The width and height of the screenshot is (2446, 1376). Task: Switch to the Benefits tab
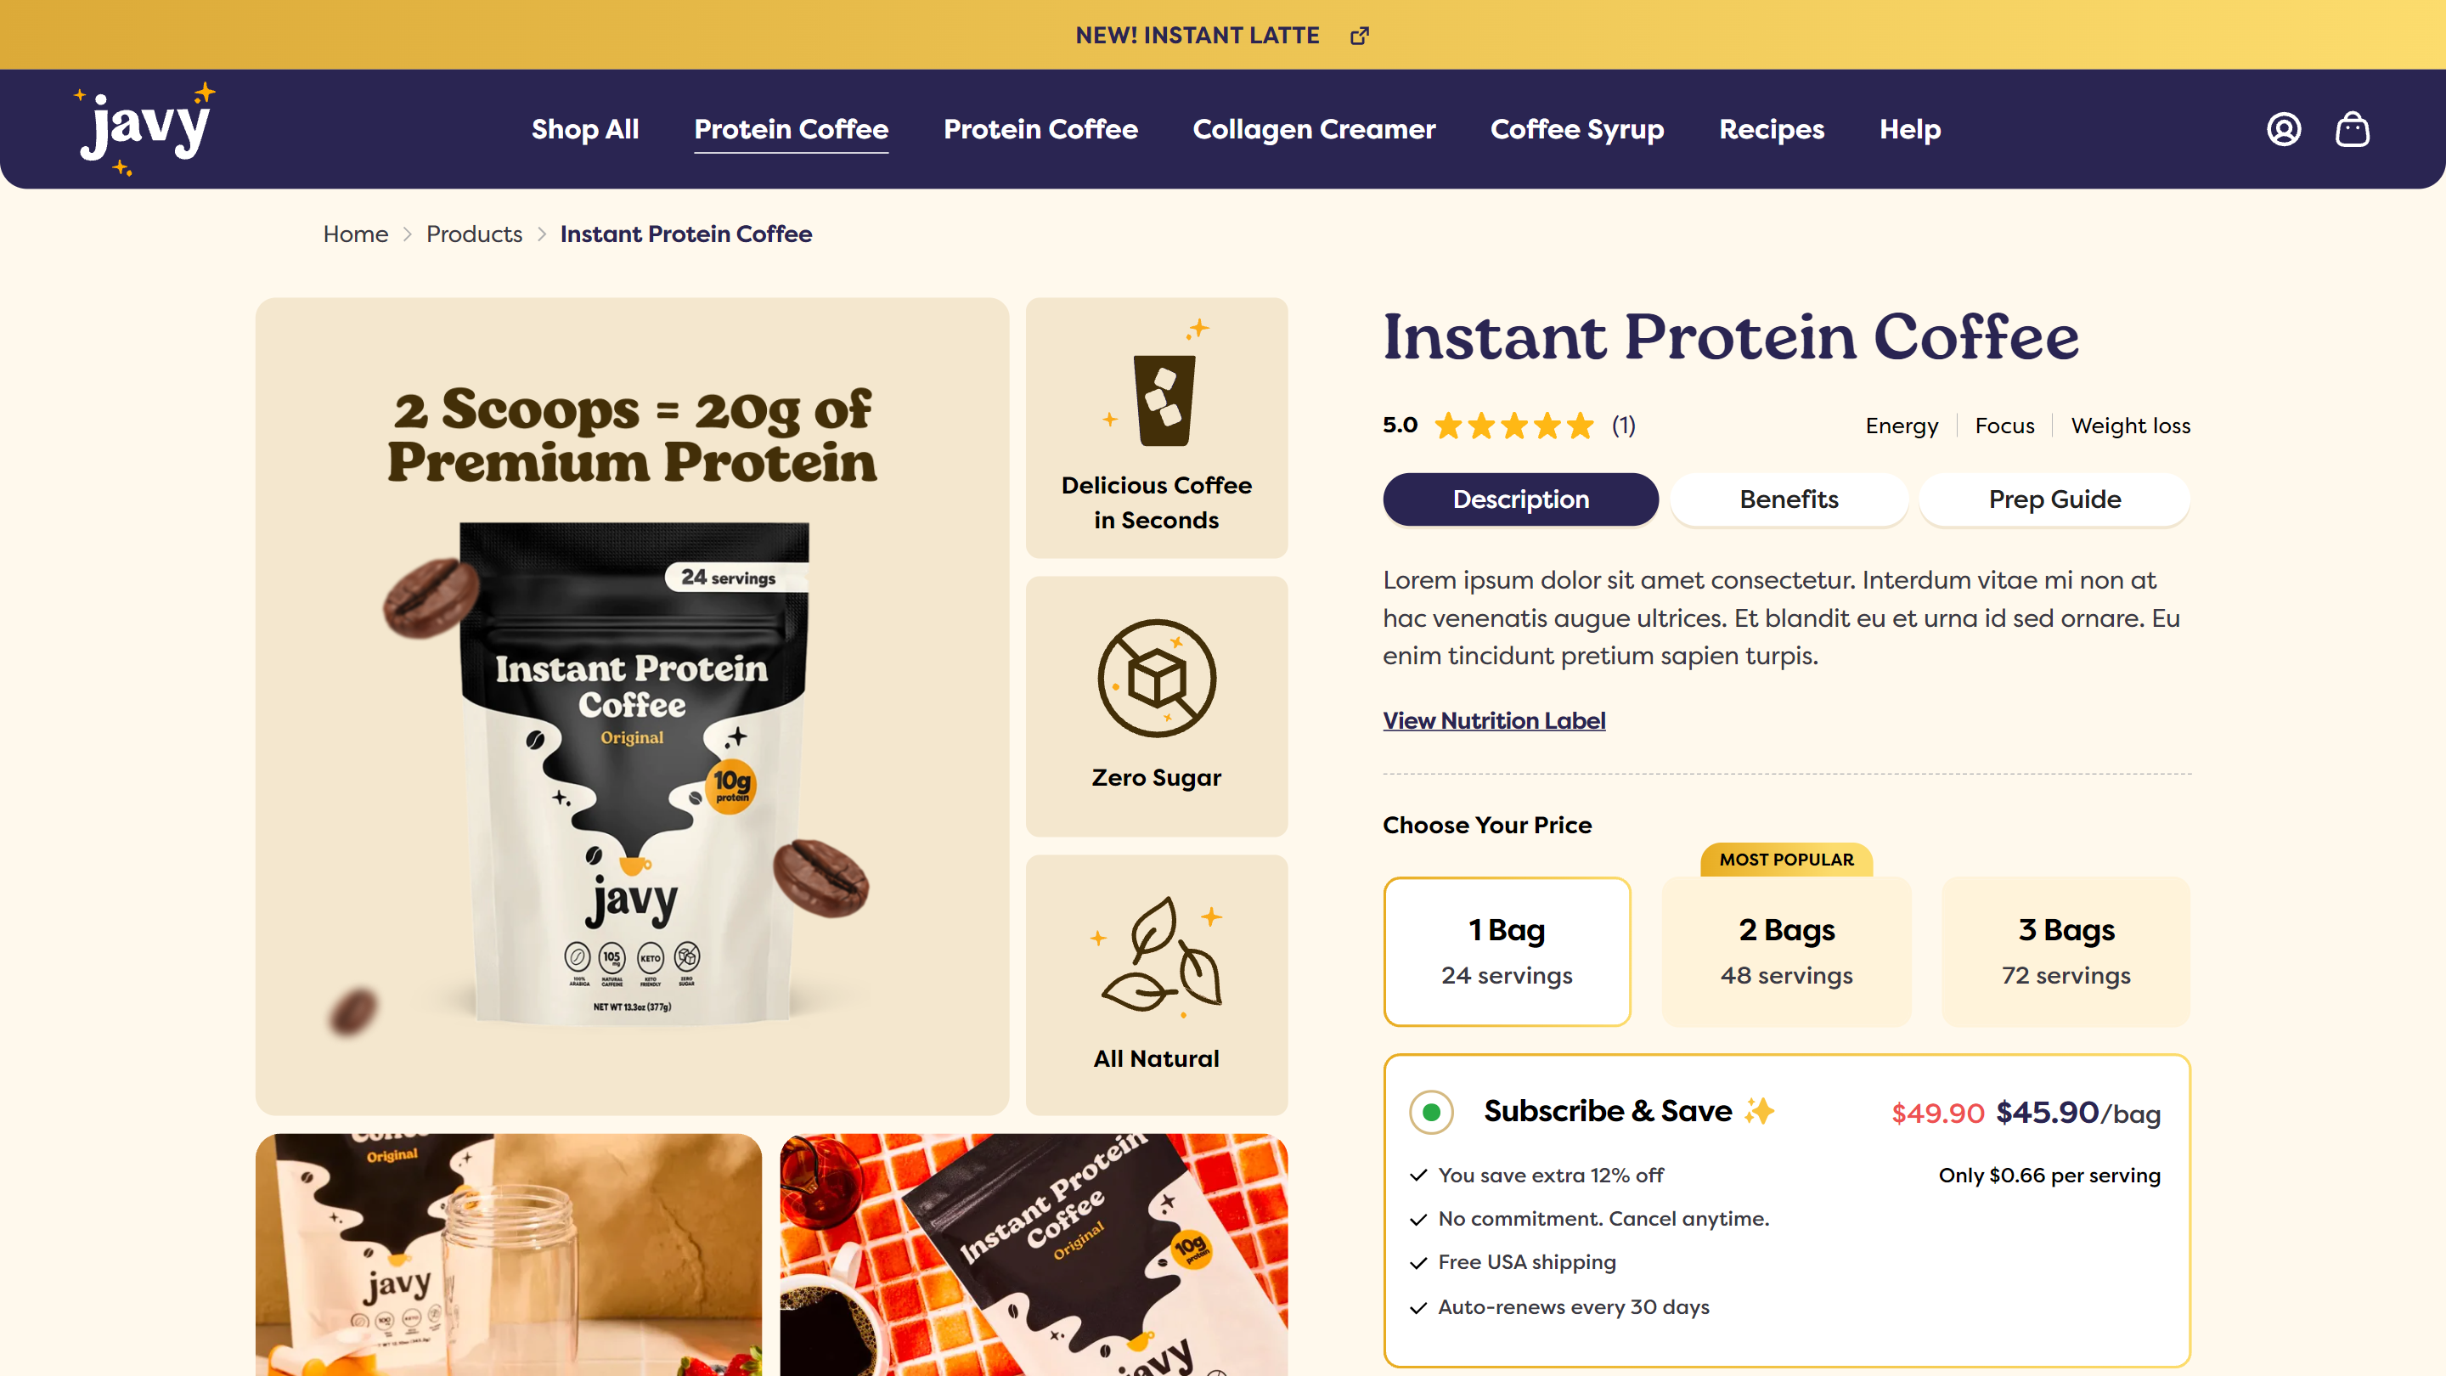coord(1789,499)
